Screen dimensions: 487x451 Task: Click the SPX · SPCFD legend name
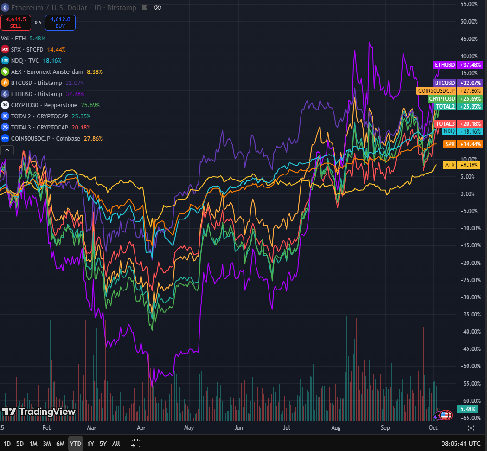click(x=27, y=49)
